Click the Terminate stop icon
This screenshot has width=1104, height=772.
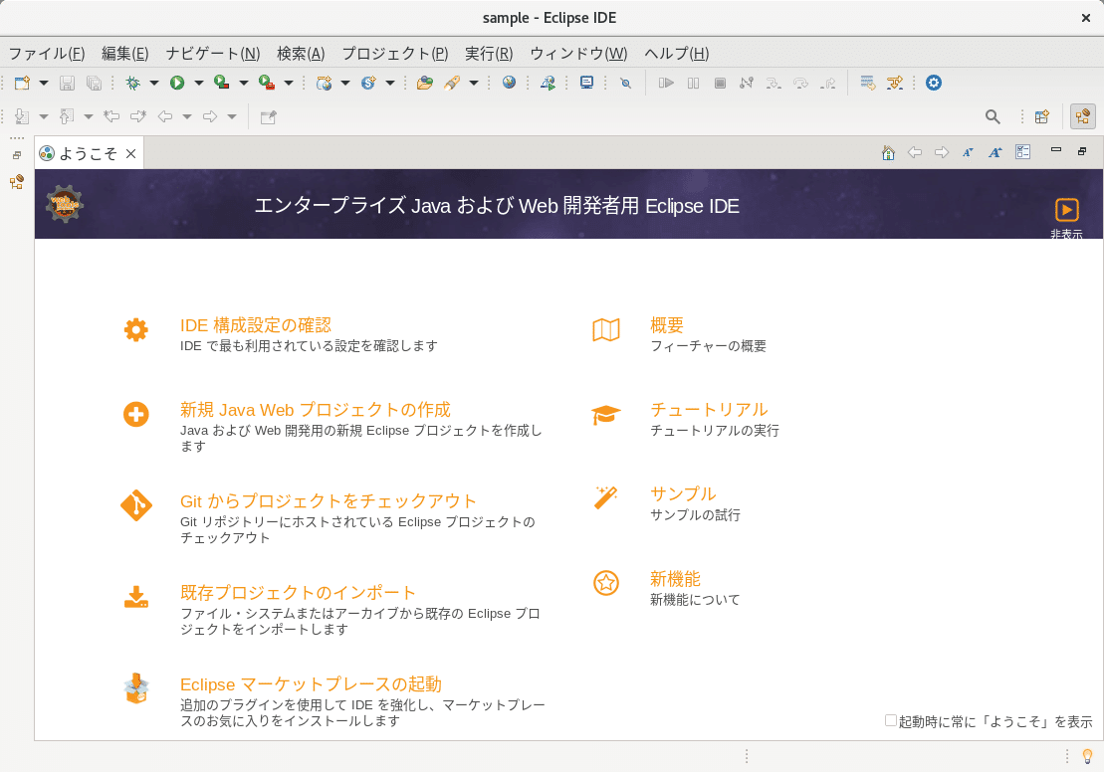721,83
